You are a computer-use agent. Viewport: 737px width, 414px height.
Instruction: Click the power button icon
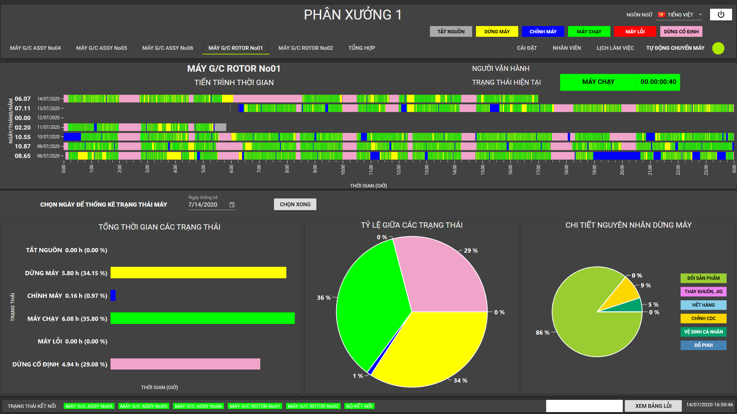[x=720, y=15]
